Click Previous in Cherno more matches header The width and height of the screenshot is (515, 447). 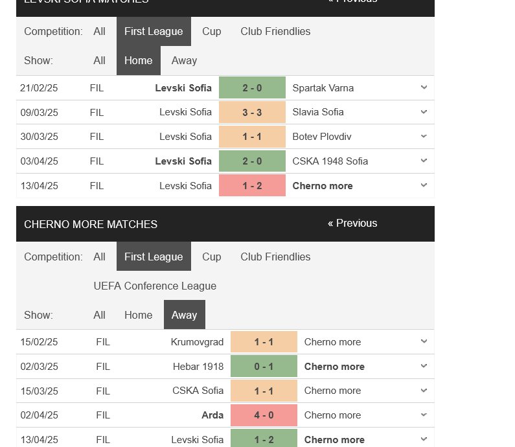[x=352, y=223]
